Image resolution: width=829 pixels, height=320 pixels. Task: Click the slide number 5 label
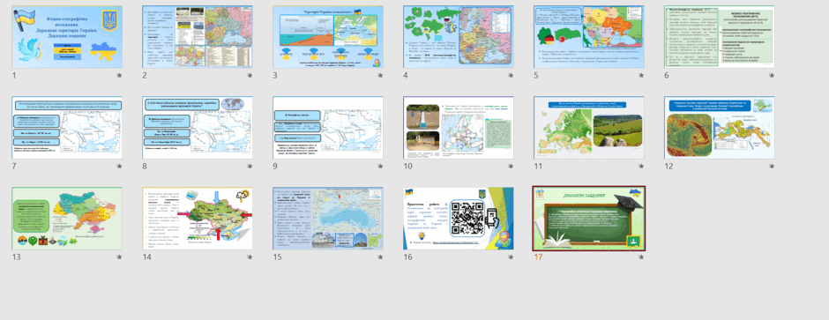click(536, 76)
